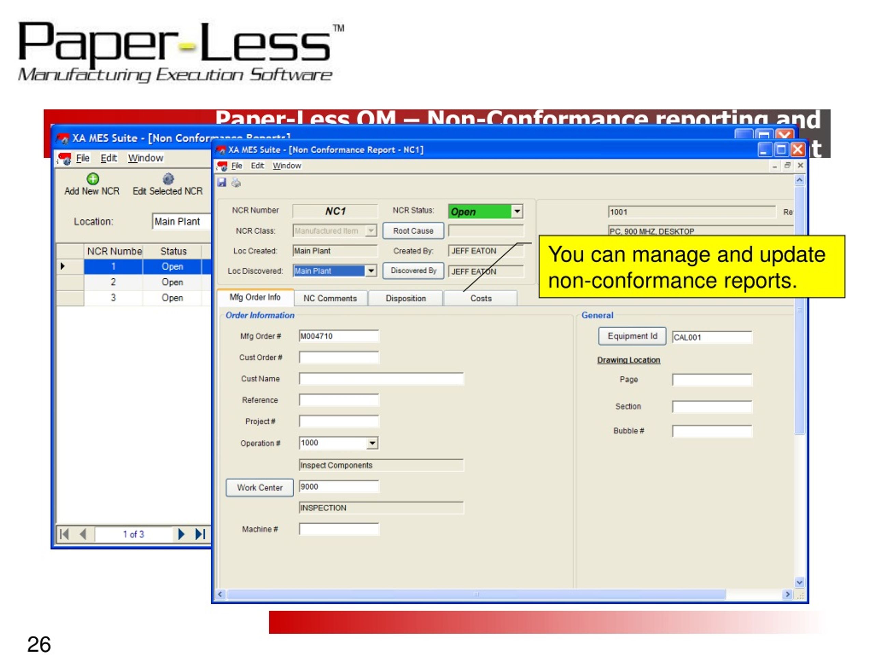
Task: Switch to Costs tab
Action: (481, 299)
